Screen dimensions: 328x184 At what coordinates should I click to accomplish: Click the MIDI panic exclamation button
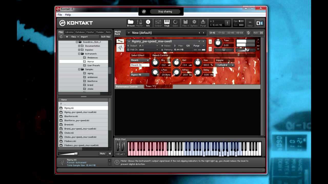coord(227,23)
